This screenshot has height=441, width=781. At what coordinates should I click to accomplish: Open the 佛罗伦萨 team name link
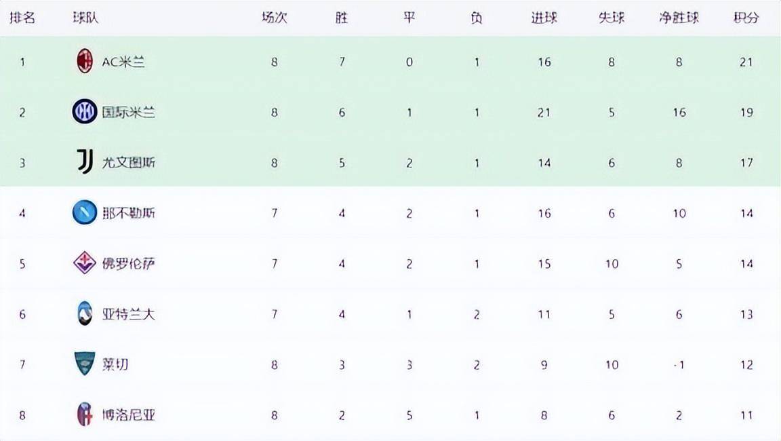click(129, 263)
